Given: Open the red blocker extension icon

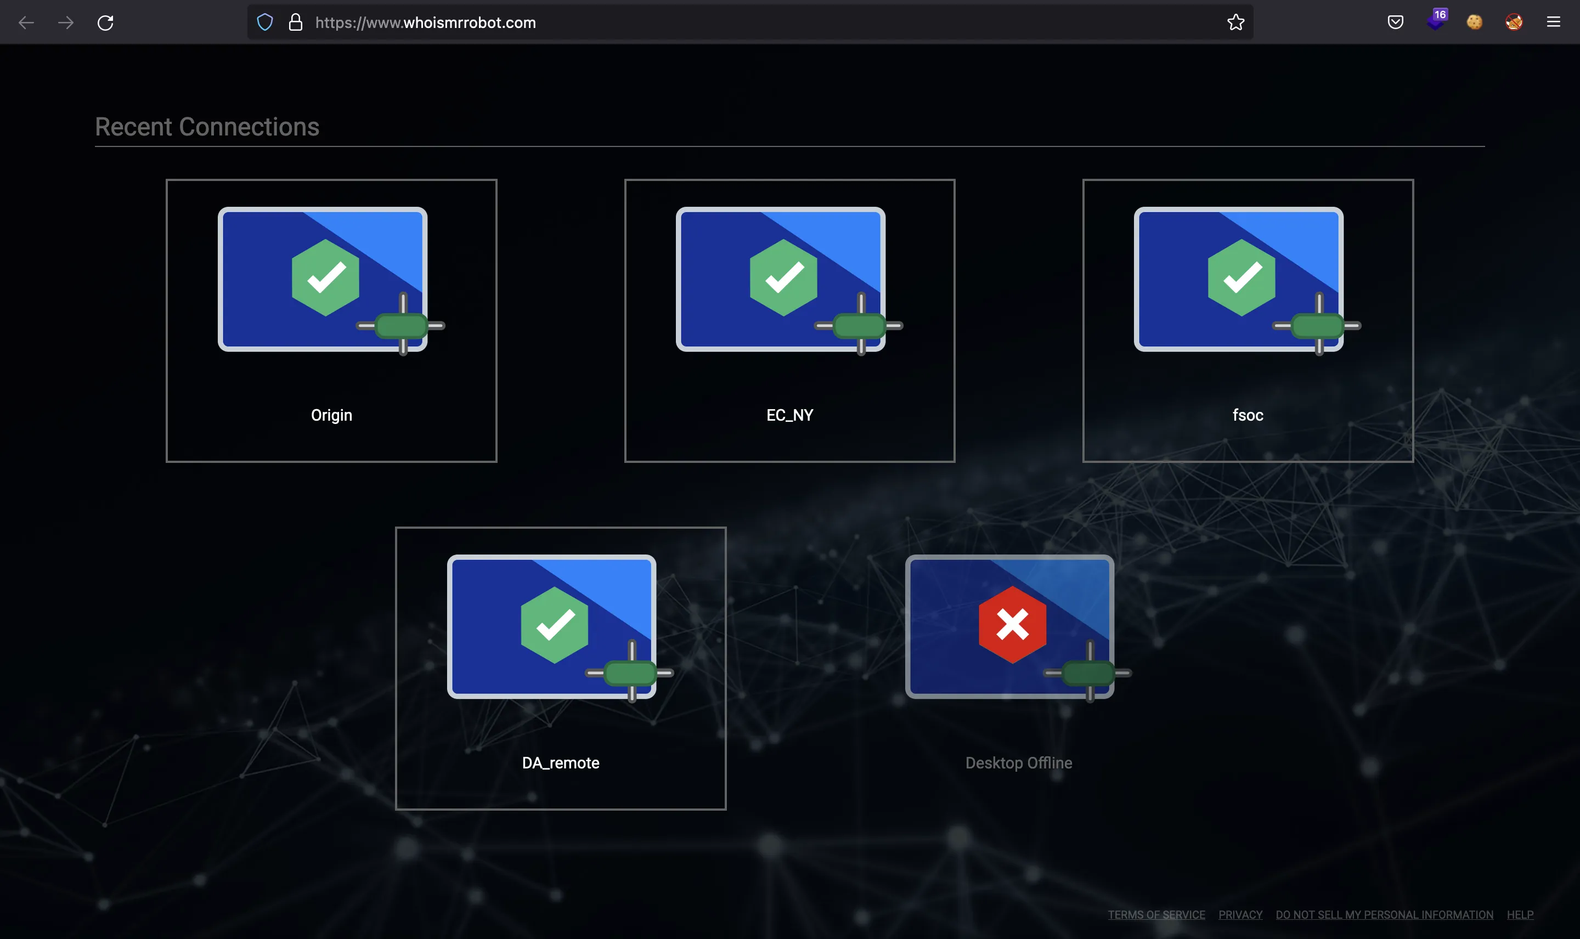Looking at the screenshot, I should tap(1514, 22).
